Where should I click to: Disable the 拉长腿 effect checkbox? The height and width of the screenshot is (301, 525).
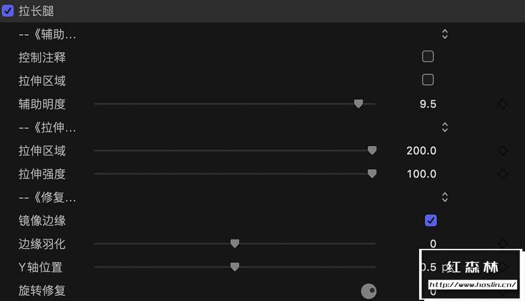click(x=8, y=11)
